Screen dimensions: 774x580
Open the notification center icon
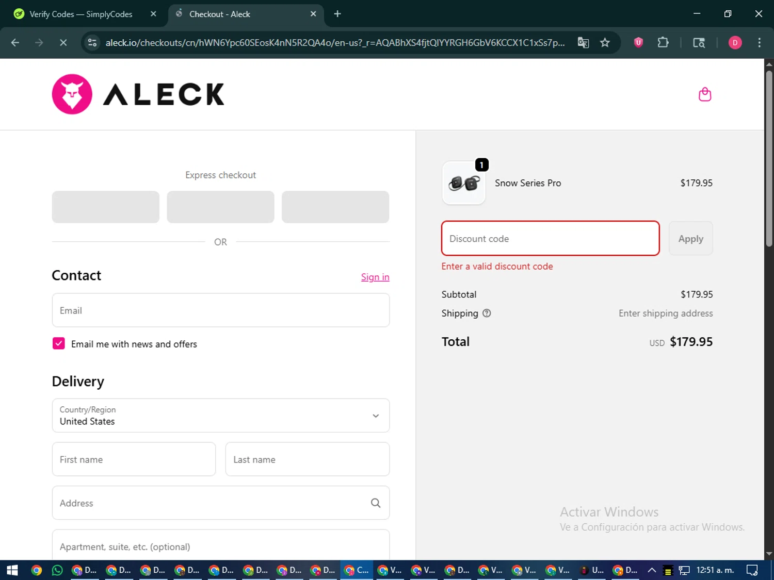click(x=752, y=570)
